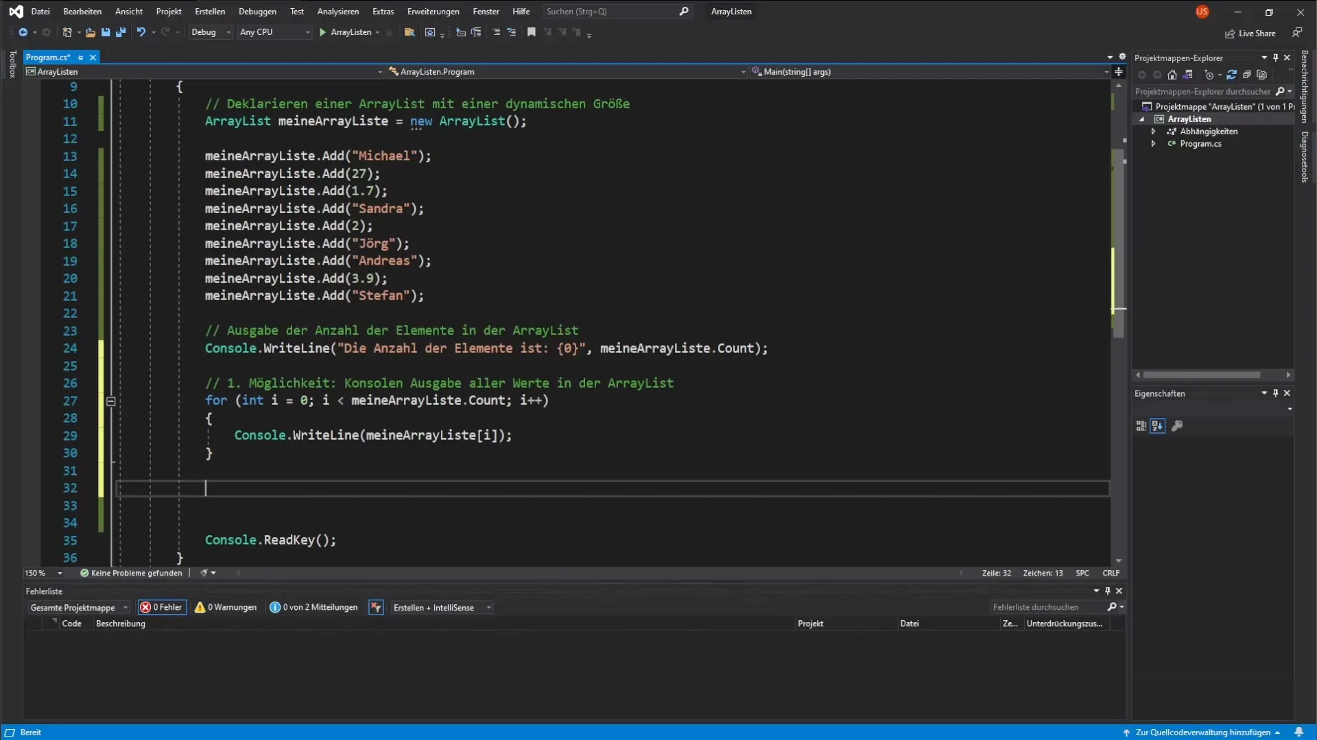Image resolution: width=1317 pixels, height=740 pixels.
Task: Click the Save All diskettes icon
Action: 121,32
